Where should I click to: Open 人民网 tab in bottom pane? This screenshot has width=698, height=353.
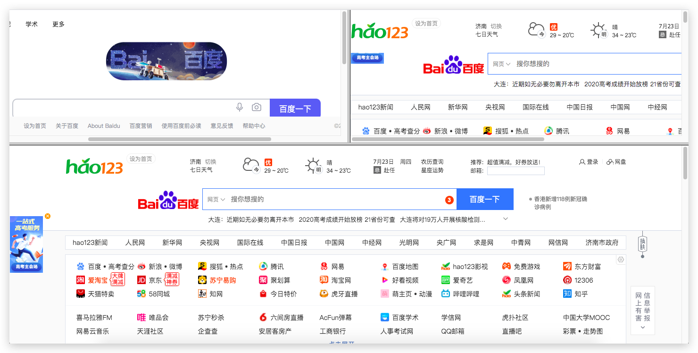135,243
